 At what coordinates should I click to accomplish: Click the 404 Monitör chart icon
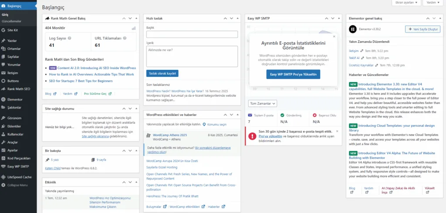[x=133, y=28]
